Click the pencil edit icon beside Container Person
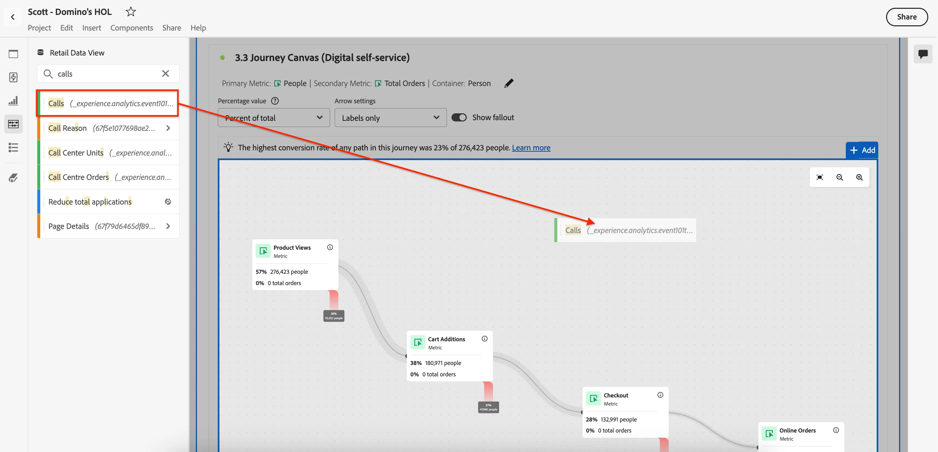The image size is (938, 452). 509,83
